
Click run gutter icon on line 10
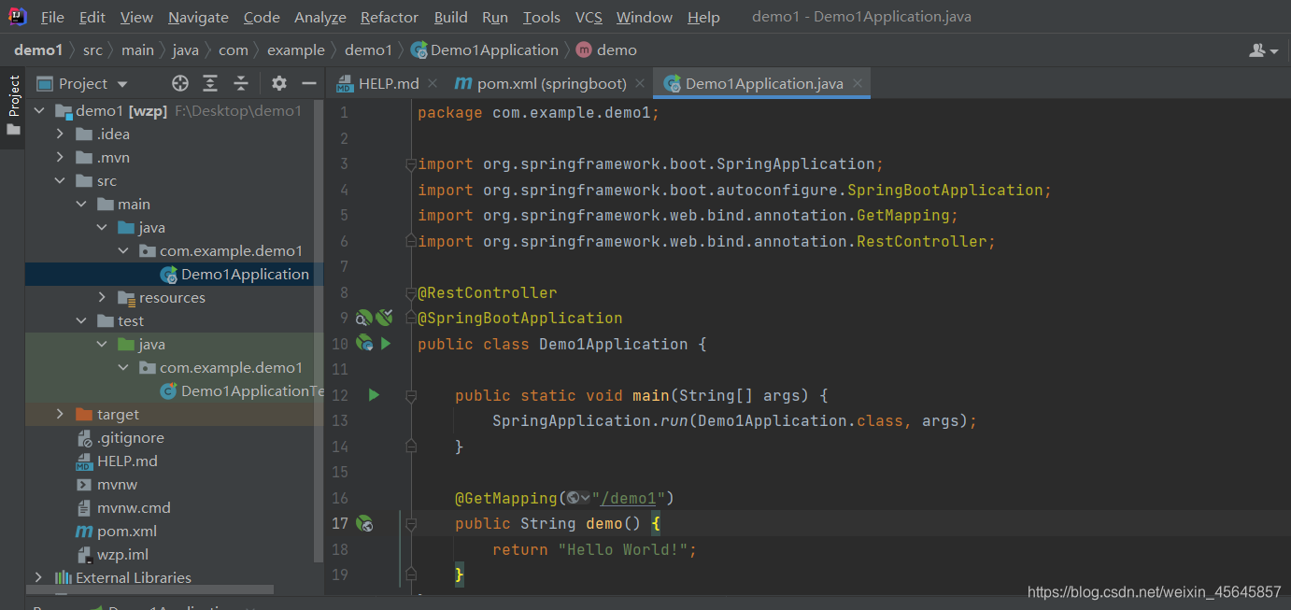click(x=386, y=344)
